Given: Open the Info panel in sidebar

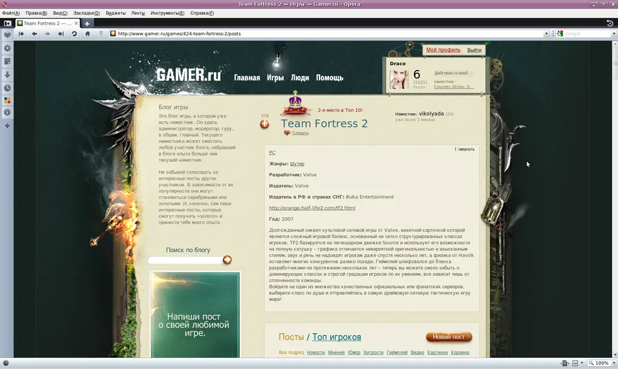Looking at the screenshot, I should (7, 112).
